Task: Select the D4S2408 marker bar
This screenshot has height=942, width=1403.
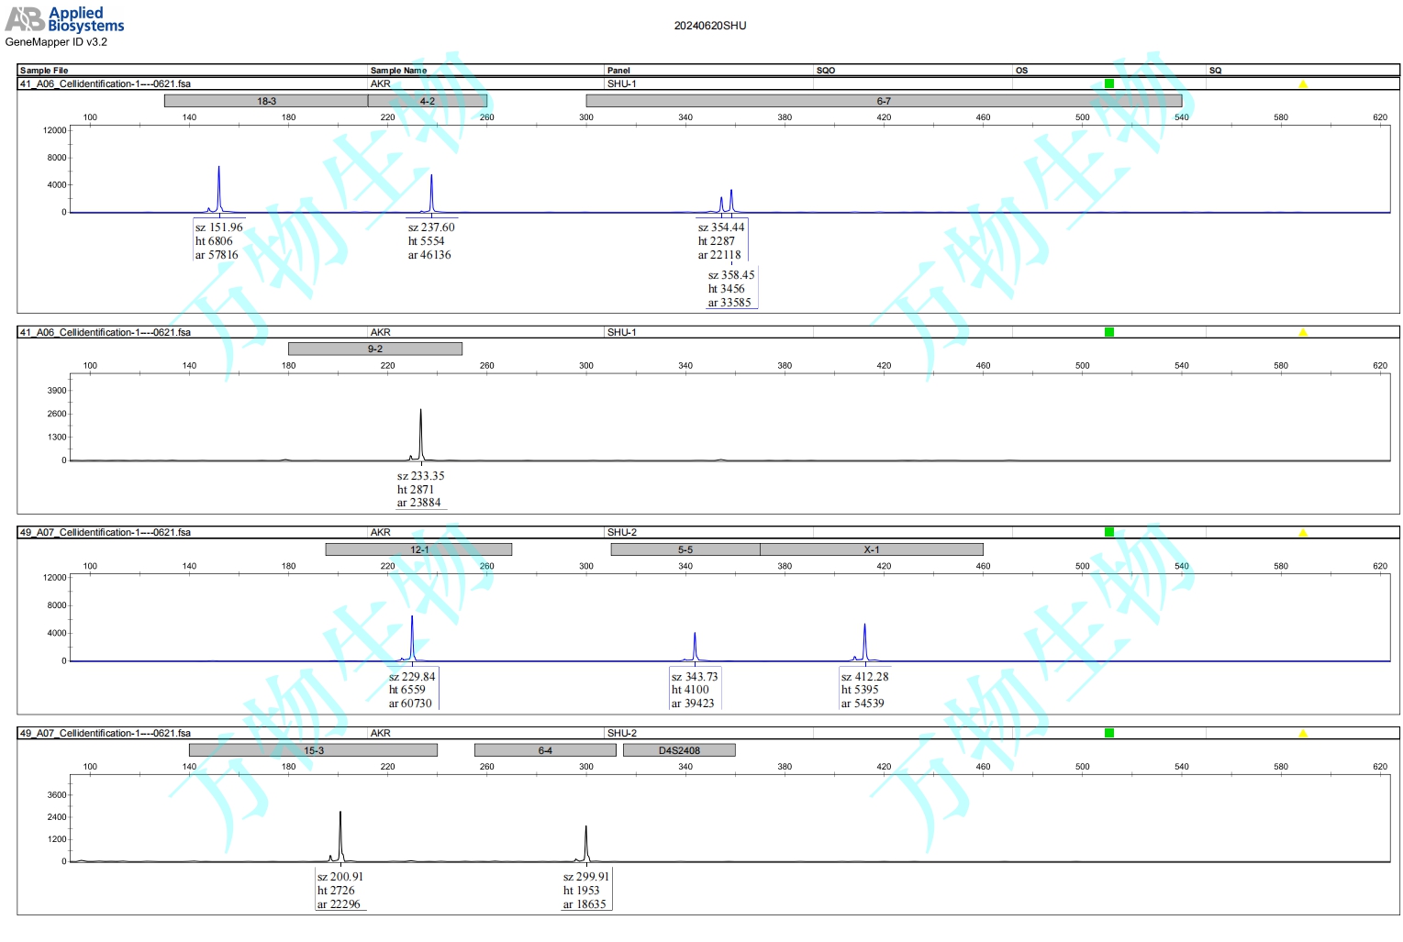Action: [679, 750]
